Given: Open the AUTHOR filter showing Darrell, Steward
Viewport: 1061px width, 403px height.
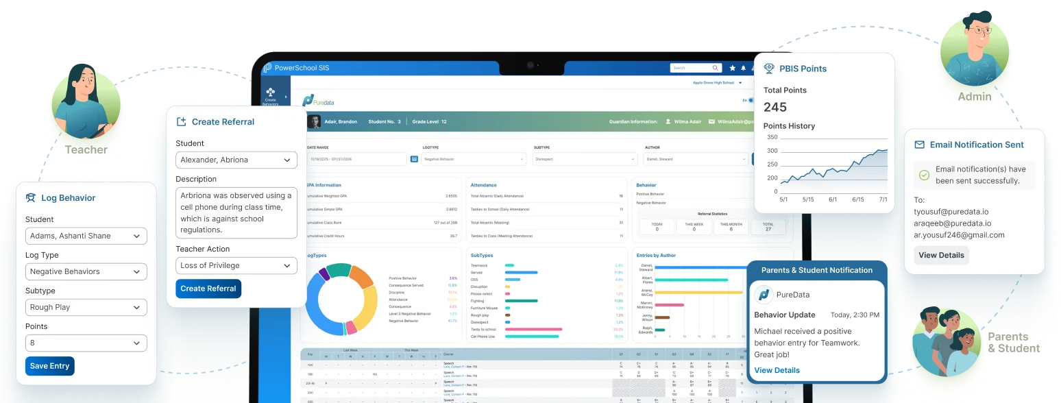Looking at the screenshot, I should point(696,159).
